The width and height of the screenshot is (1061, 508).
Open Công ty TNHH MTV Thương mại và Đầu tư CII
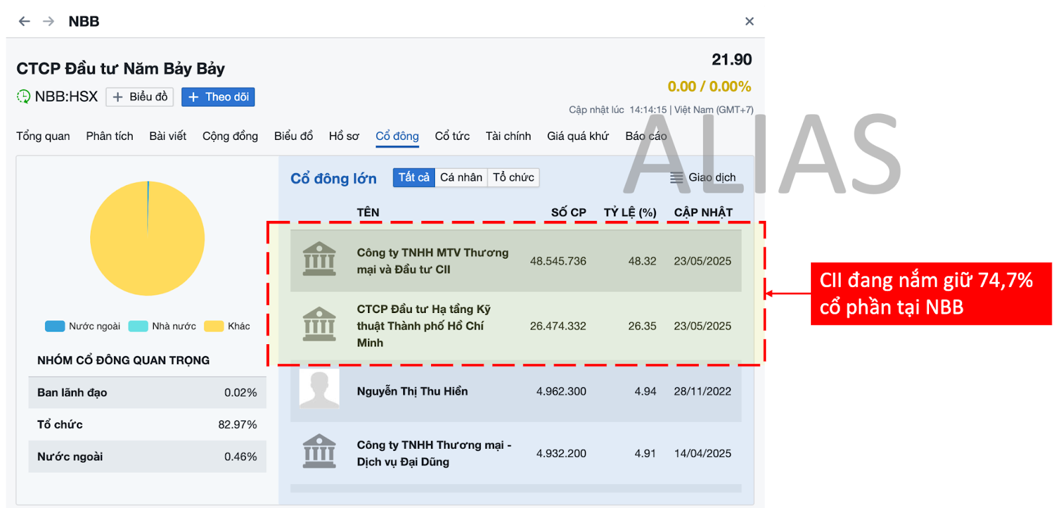(x=432, y=261)
